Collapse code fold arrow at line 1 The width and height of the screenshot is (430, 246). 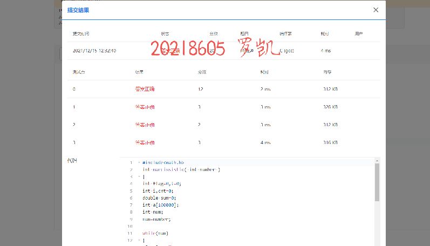pyautogui.click(x=139, y=162)
